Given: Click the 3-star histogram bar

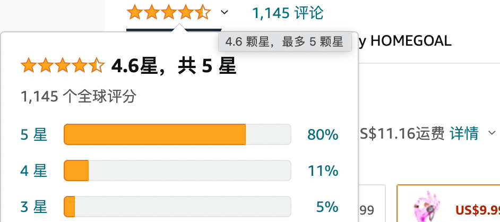Looking at the screenshot, I should (177, 207).
